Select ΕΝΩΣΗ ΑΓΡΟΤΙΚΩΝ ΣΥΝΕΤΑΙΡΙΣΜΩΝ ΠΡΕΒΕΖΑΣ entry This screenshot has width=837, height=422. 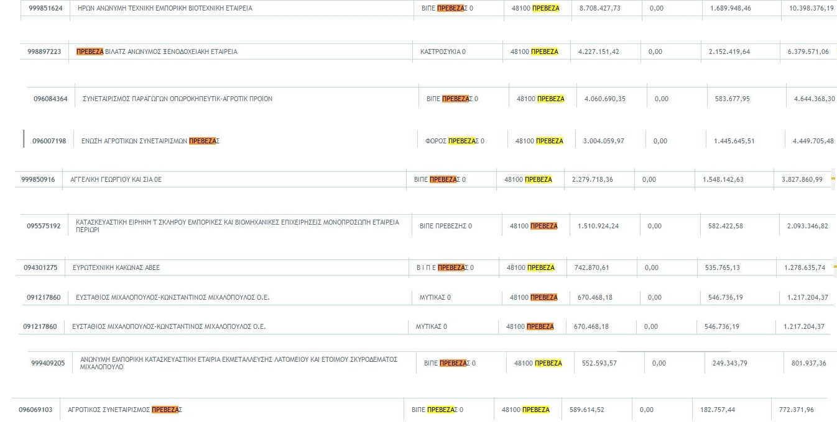(x=150, y=141)
